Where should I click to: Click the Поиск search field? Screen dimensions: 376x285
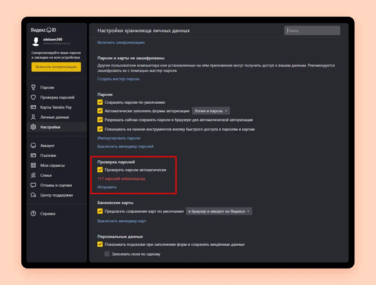pyautogui.click(x=312, y=30)
